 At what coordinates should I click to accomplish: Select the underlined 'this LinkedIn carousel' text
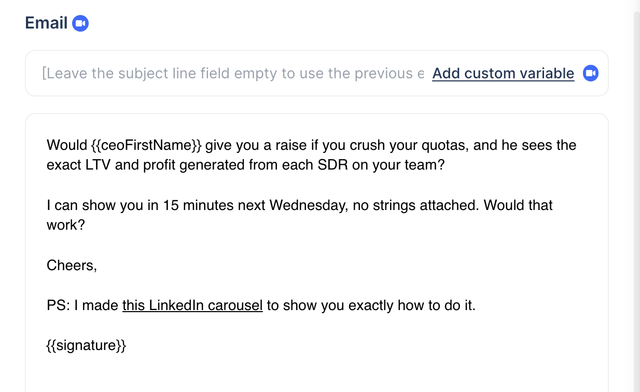coord(192,305)
